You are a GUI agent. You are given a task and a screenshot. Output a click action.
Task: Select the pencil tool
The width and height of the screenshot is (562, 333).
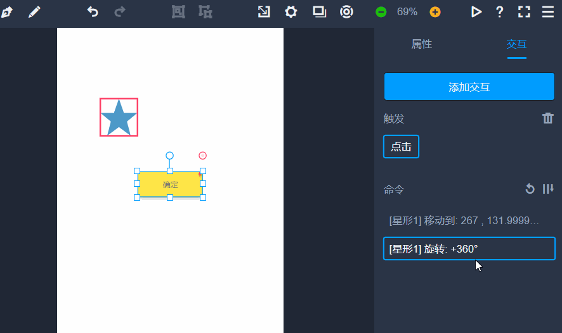pyautogui.click(x=34, y=12)
